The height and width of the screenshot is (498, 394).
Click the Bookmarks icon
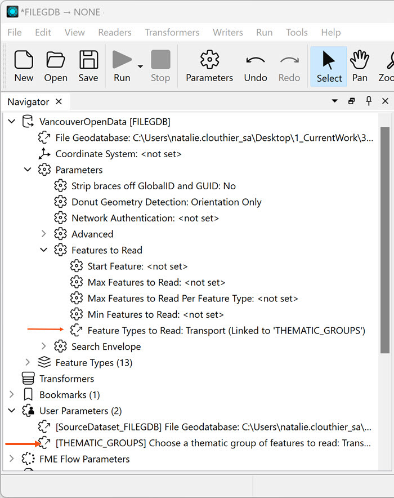tap(28, 394)
